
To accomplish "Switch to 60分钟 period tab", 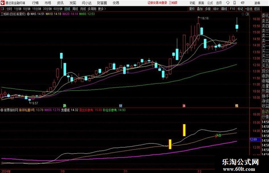I will point(58,9).
